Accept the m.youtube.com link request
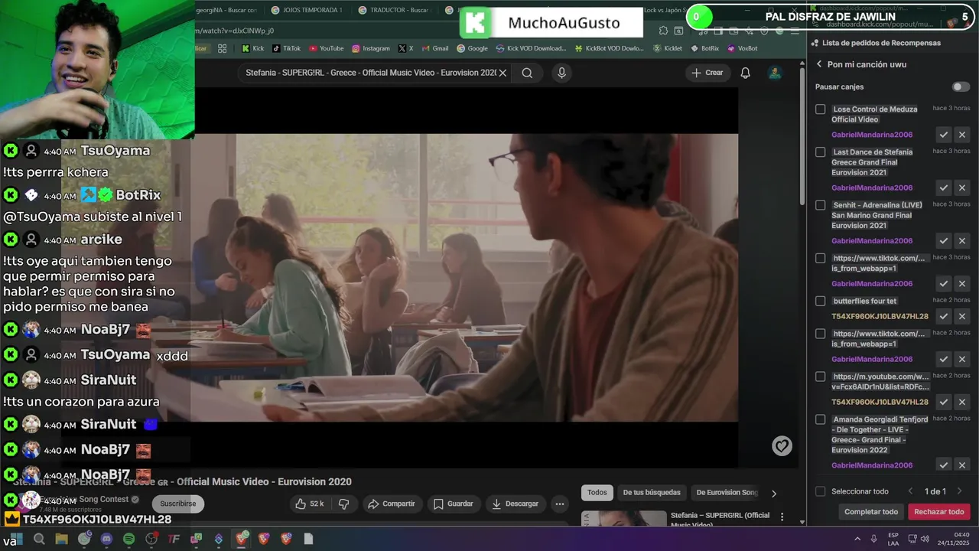This screenshot has width=979, height=551. (x=944, y=402)
